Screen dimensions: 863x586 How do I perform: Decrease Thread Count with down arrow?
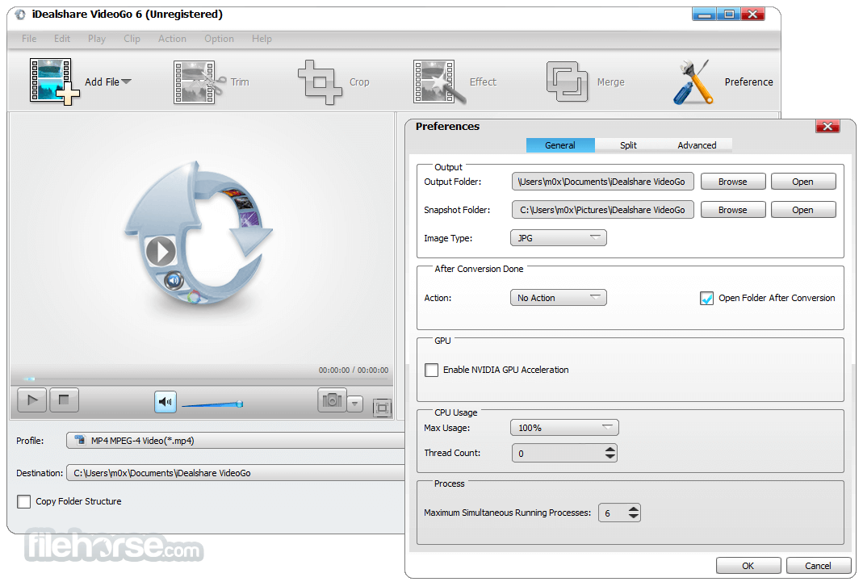(x=610, y=457)
